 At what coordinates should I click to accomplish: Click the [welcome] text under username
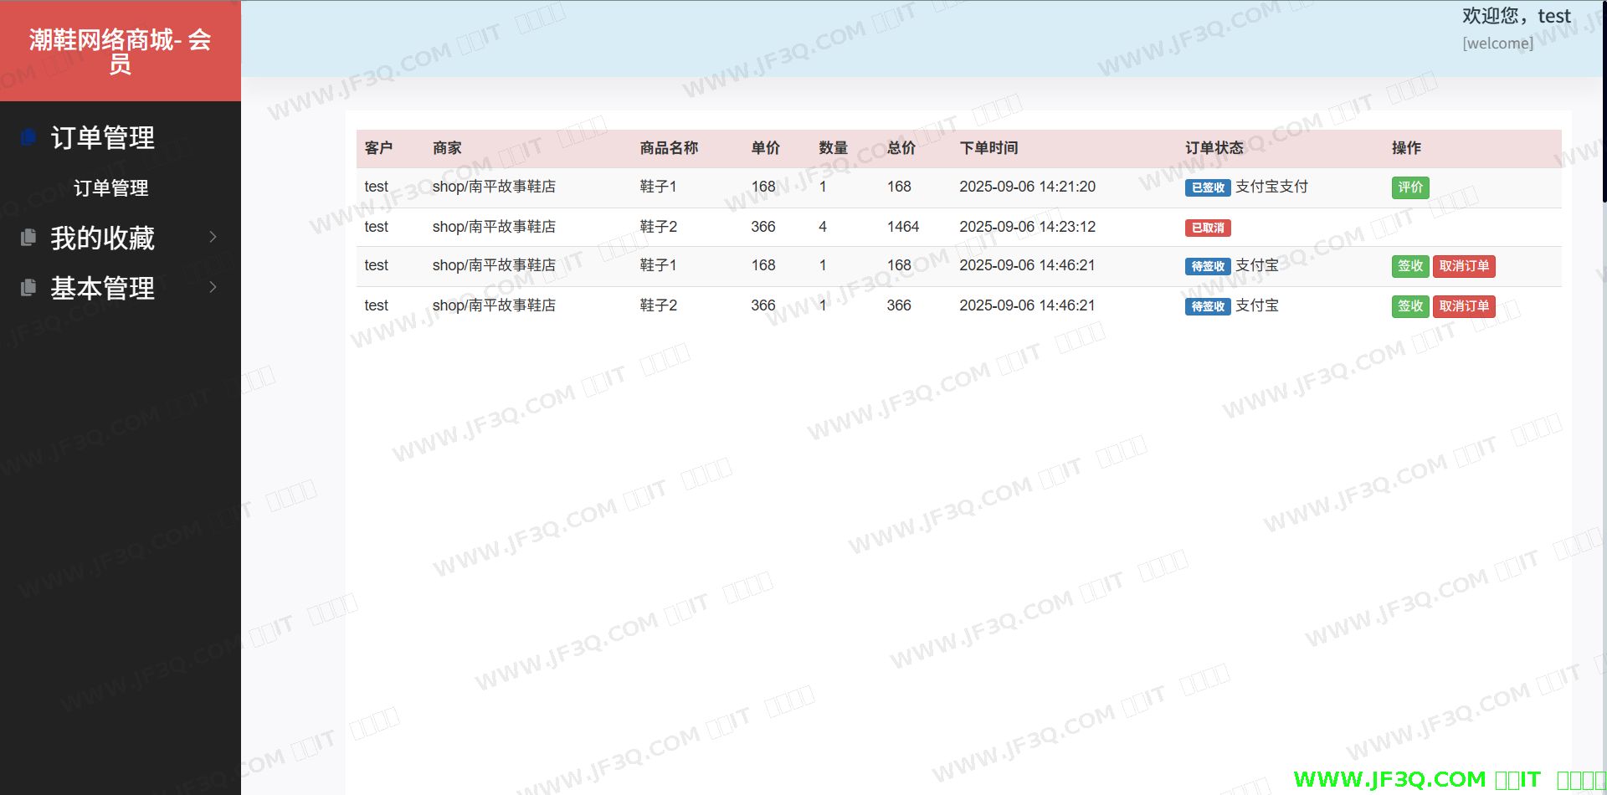point(1497,44)
